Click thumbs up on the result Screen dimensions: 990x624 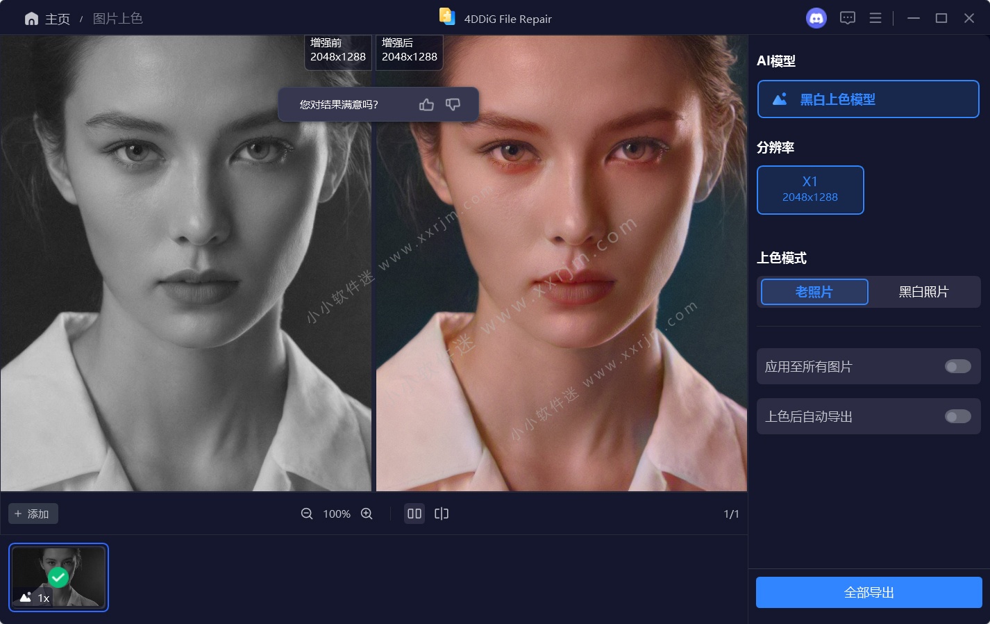point(426,104)
